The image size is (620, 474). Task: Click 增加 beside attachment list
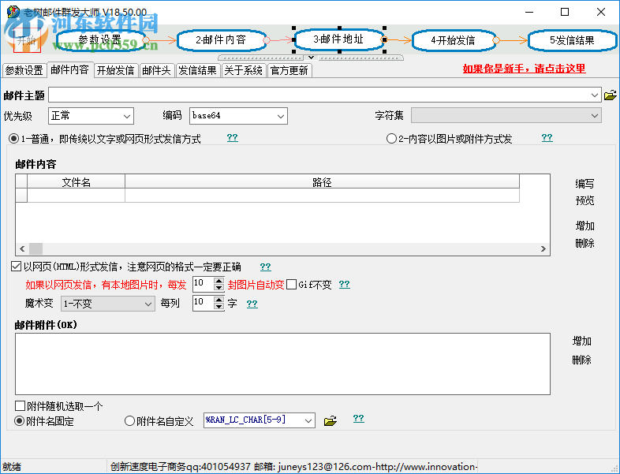point(581,342)
